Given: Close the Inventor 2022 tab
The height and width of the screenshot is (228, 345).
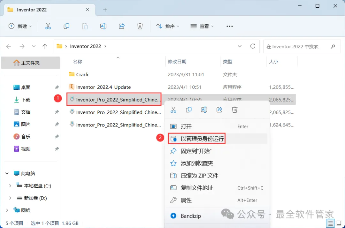Looking at the screenshot, I should click(x=87, y=10).
